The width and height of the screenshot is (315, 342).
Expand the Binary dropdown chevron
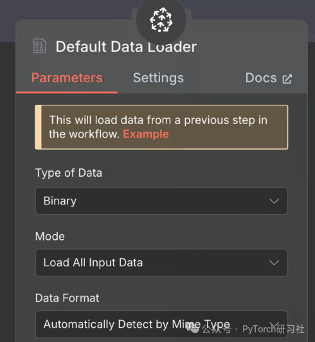click(274, 201)
